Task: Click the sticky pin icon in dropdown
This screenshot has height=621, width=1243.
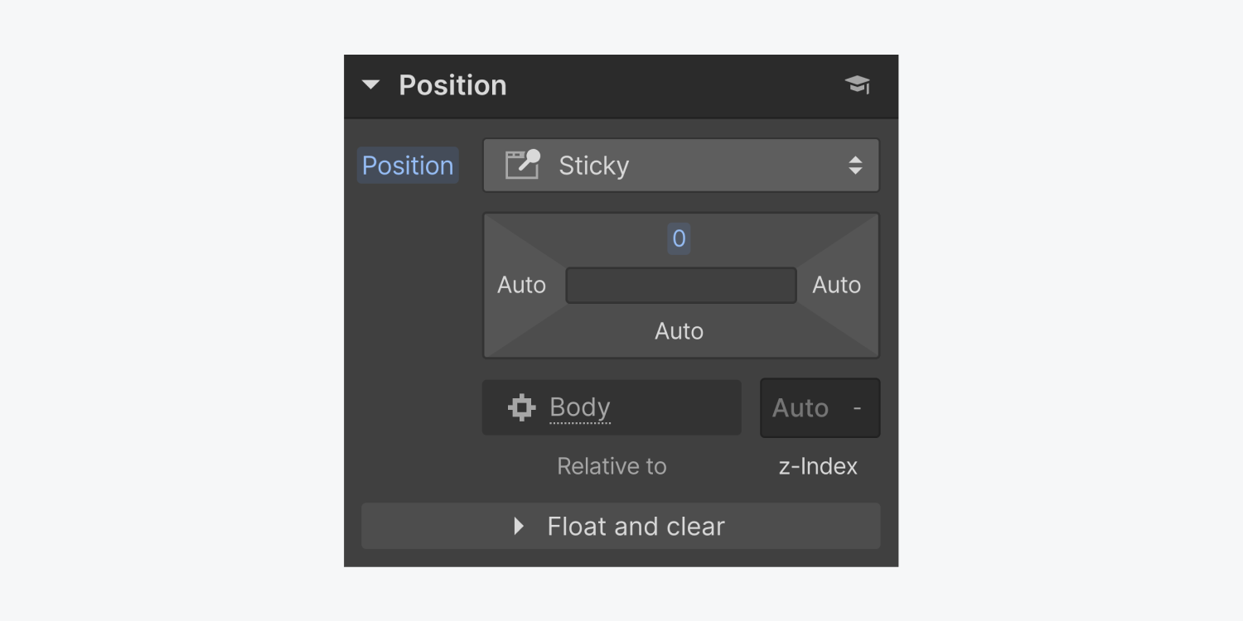Action: tap(523, 165)
